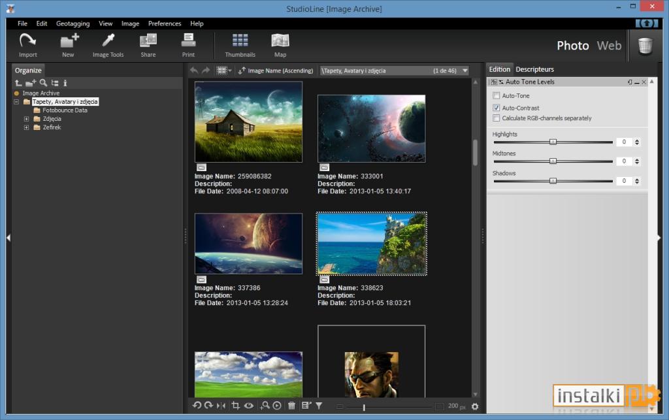Select the Organize tab
The height and width of the screenshot is (420, 669).
coord(28,71)
